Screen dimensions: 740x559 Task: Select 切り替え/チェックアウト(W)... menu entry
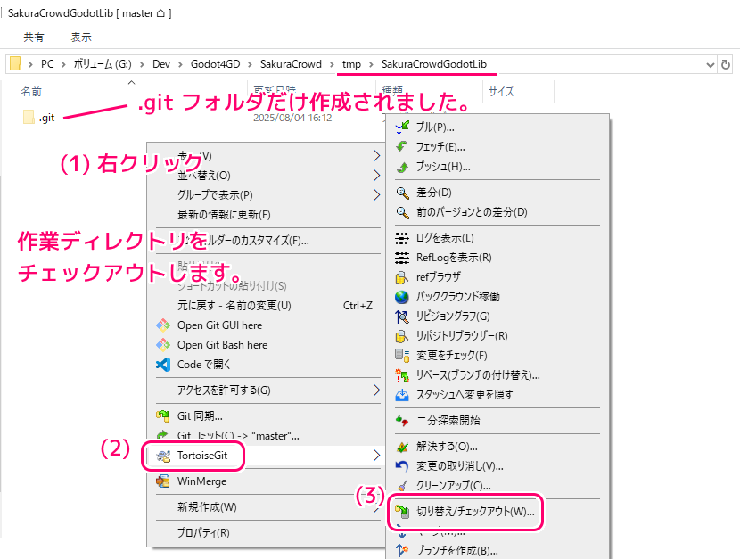tap(475, 513)
